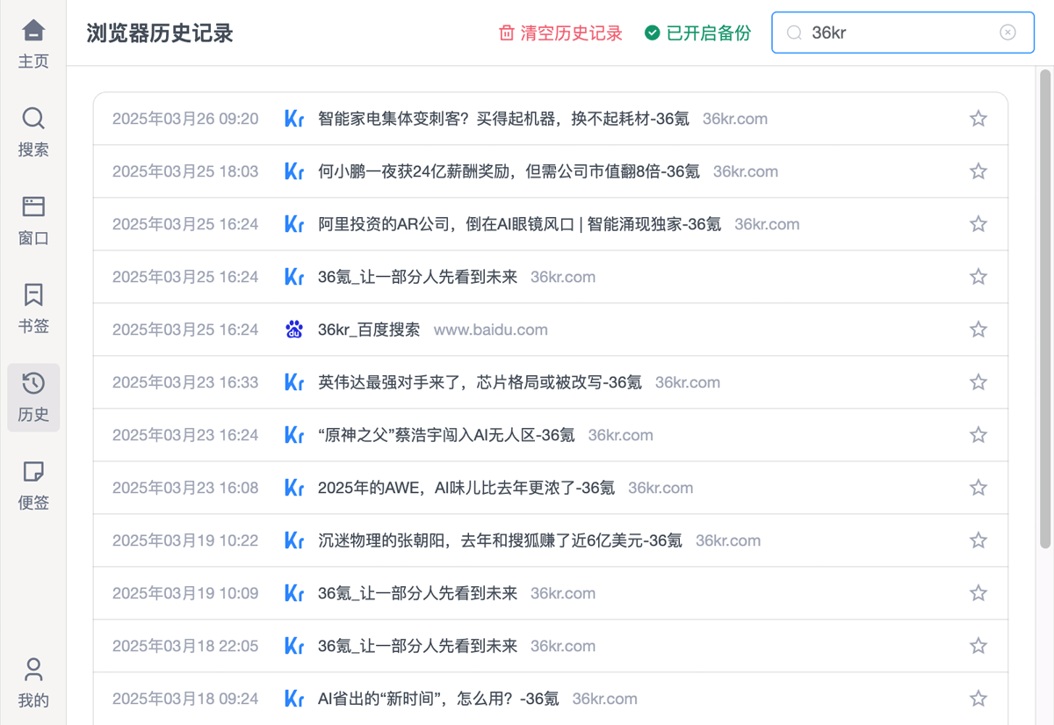Click timestamp 2025年03月26 09:20
This screenshot has width=1054, height=725.
point(185,119)
